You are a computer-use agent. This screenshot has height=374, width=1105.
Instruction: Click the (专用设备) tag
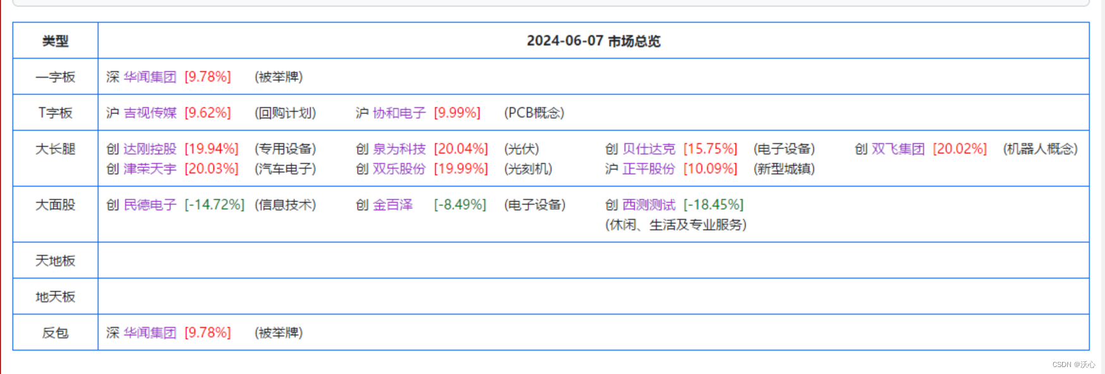(286, 149)
